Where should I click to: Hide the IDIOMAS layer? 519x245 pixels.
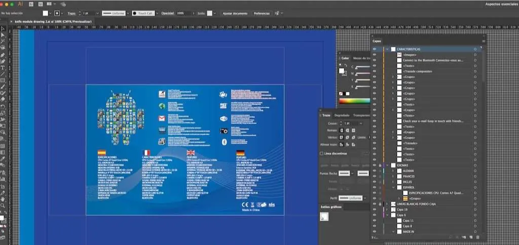375,165
